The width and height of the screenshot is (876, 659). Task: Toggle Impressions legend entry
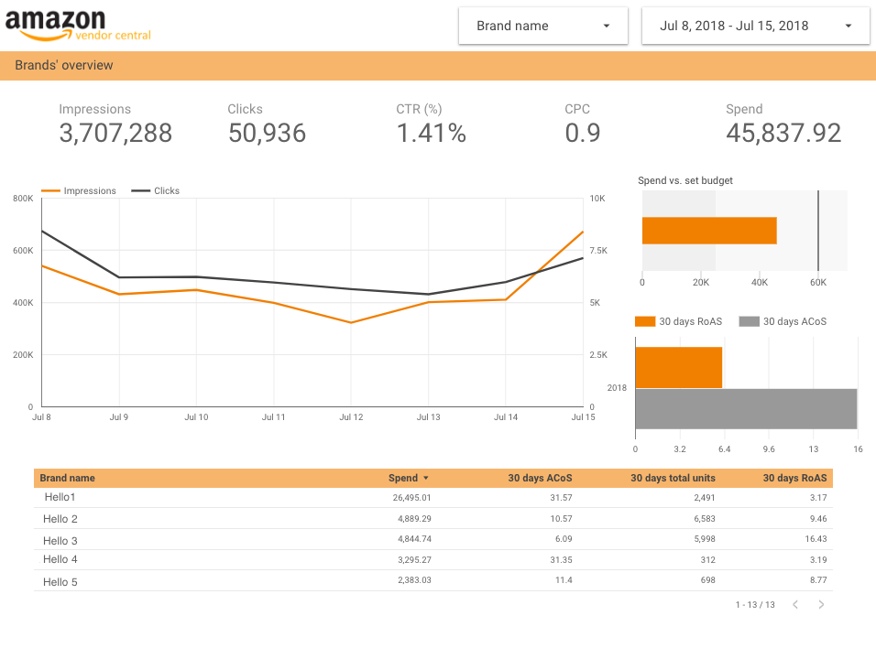point(79,191)
